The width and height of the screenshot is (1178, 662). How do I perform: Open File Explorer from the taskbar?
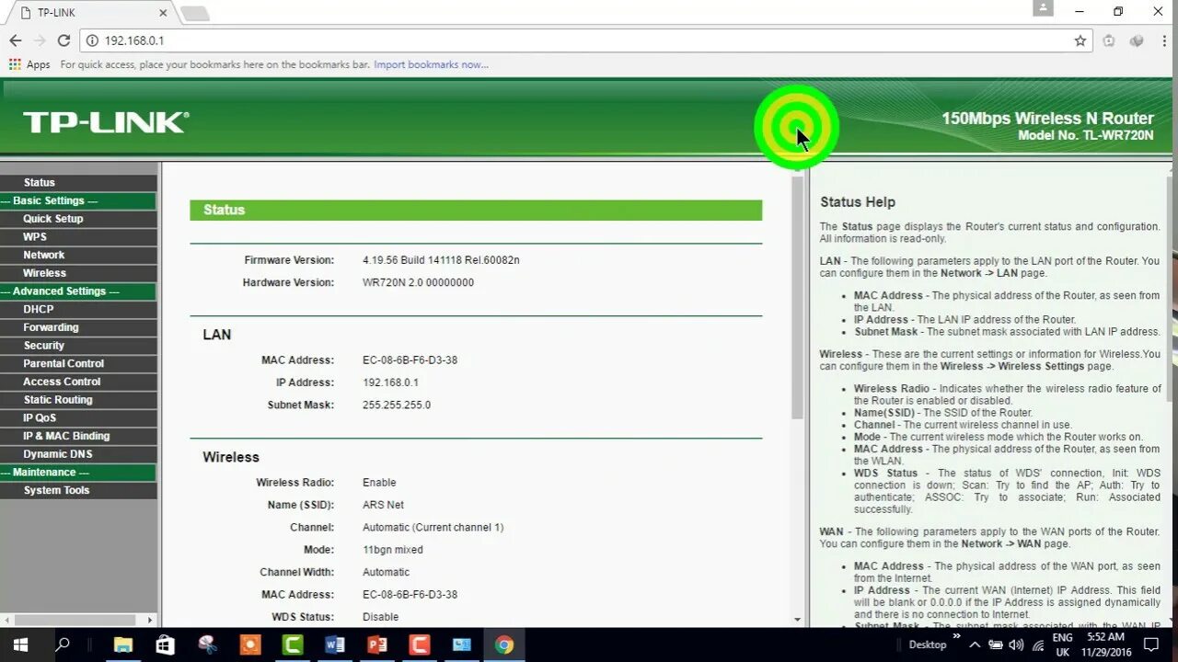[123, 645]
